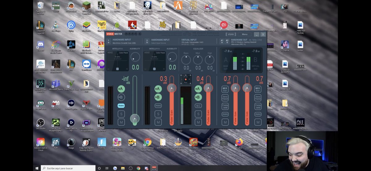Click Stereo Repeat on the bus A strip
371x171 pixels.
[225, 98]
